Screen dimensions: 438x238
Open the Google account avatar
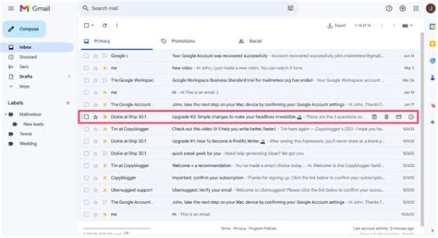[x=431, y=8]
